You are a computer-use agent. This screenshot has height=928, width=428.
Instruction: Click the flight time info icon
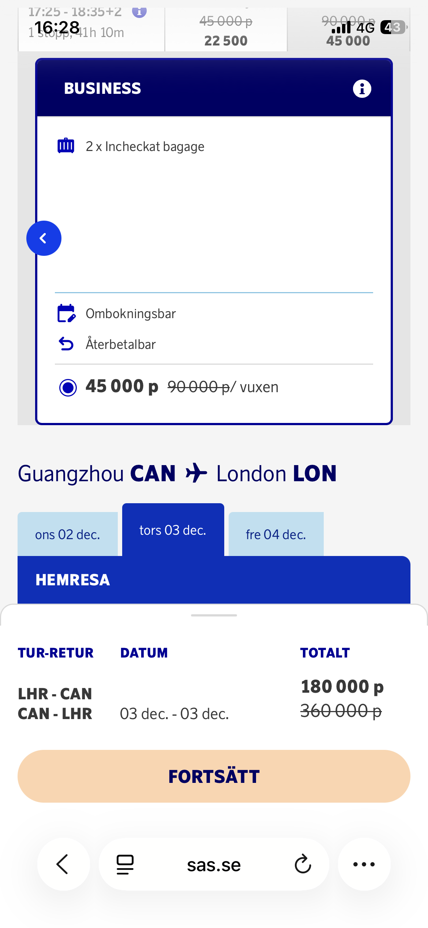point(139,12)
